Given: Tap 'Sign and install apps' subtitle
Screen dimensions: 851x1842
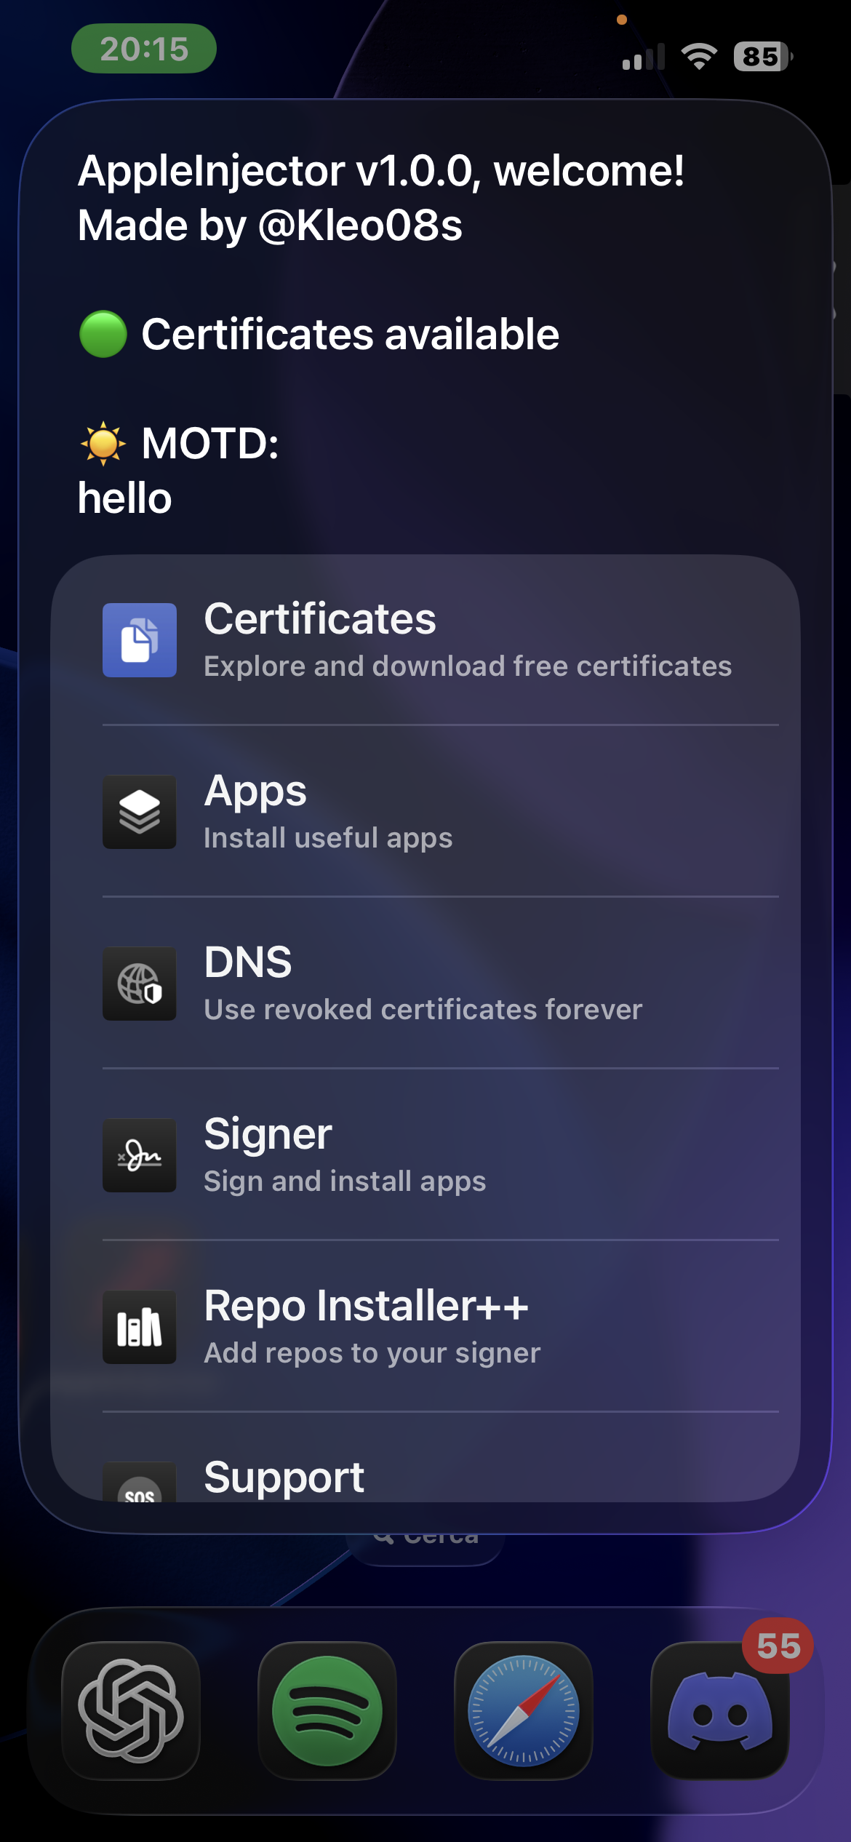Looking at the screenshot, I should (345, 1181).
